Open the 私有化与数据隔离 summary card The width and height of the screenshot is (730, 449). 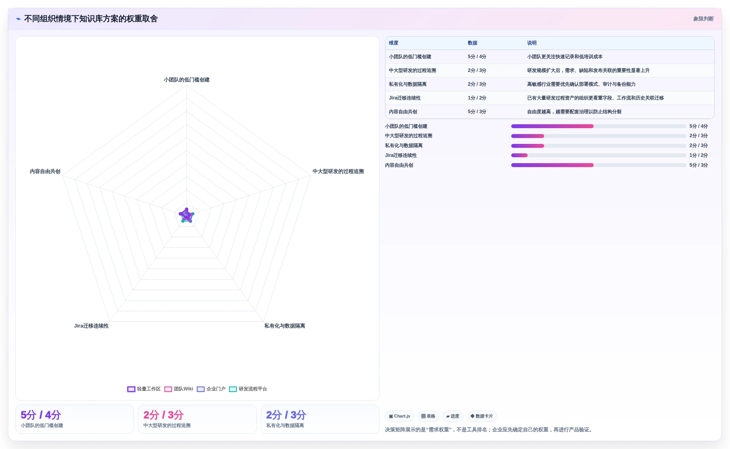(320, 419)
